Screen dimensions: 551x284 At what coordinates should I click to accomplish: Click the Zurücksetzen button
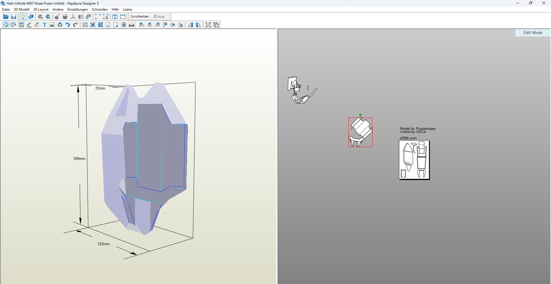140,17
